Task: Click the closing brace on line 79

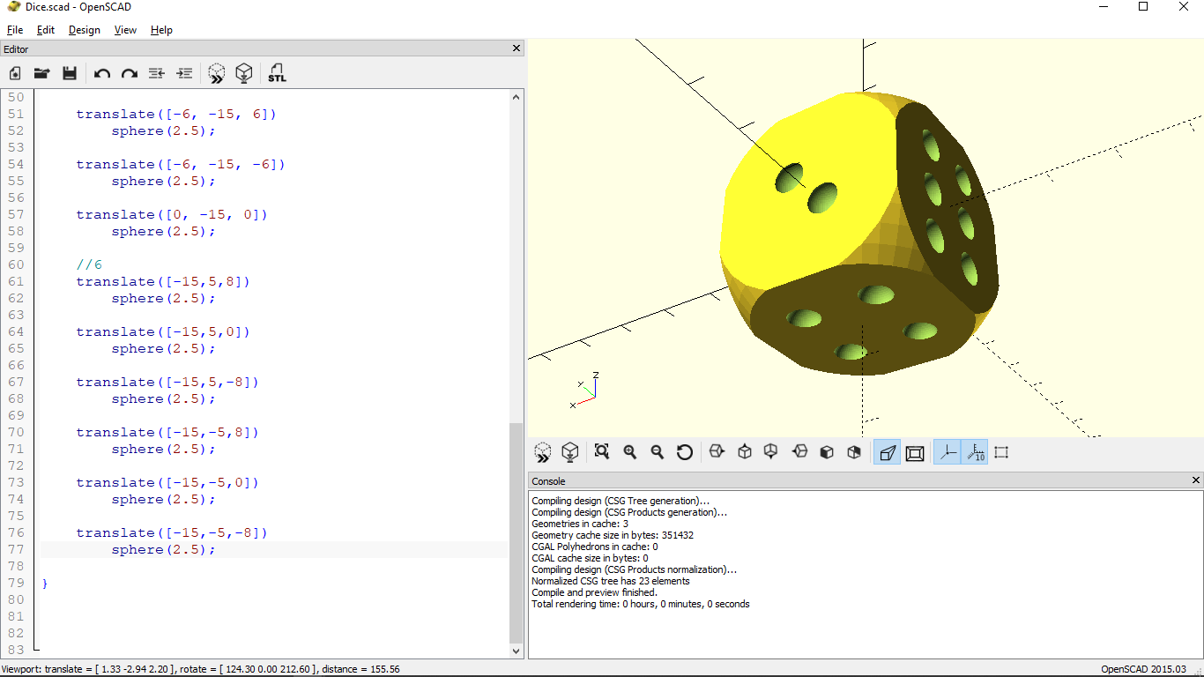Action: coord(45,583)
